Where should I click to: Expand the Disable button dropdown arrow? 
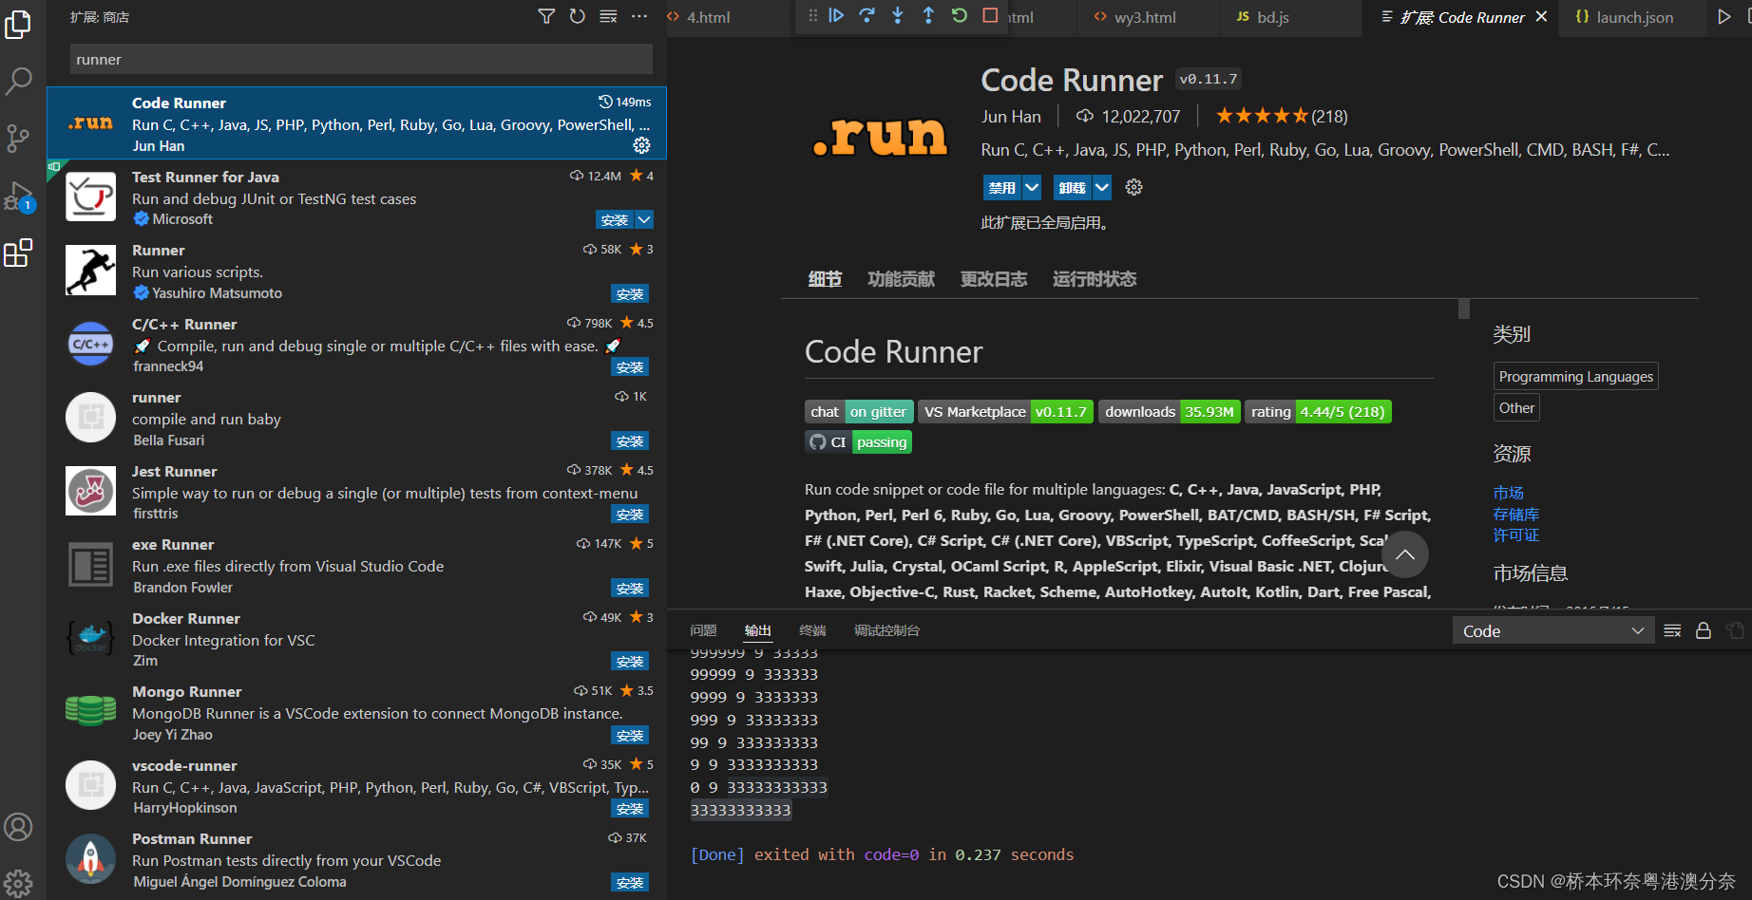[x=1032, y=188]
